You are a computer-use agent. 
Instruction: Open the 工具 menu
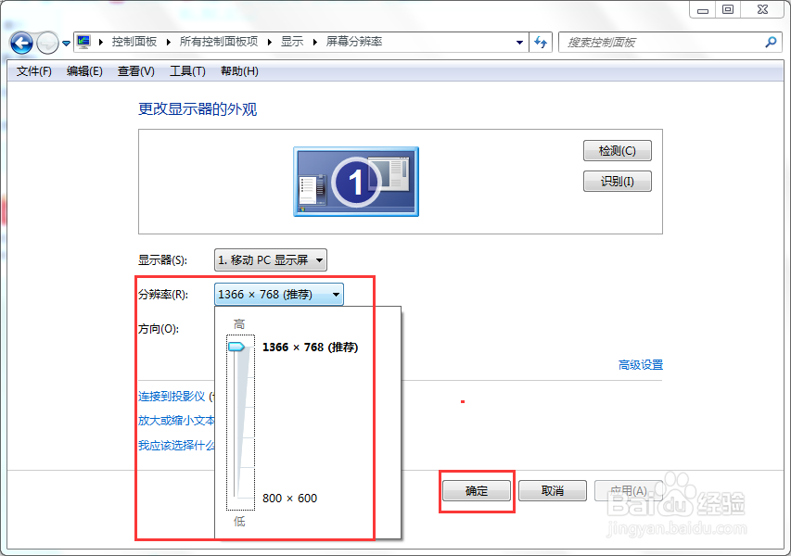[x=186, y=71]
